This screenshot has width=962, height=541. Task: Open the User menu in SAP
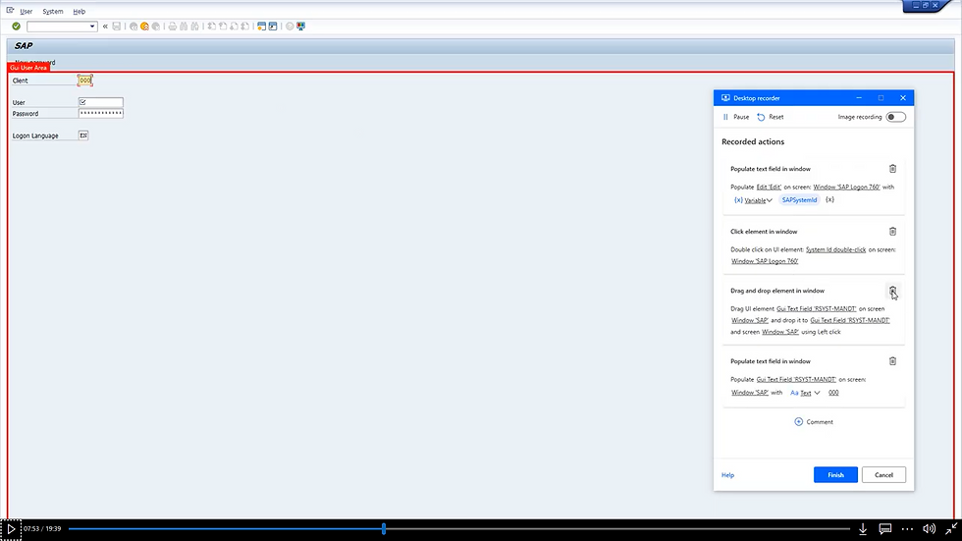point(26,11)
